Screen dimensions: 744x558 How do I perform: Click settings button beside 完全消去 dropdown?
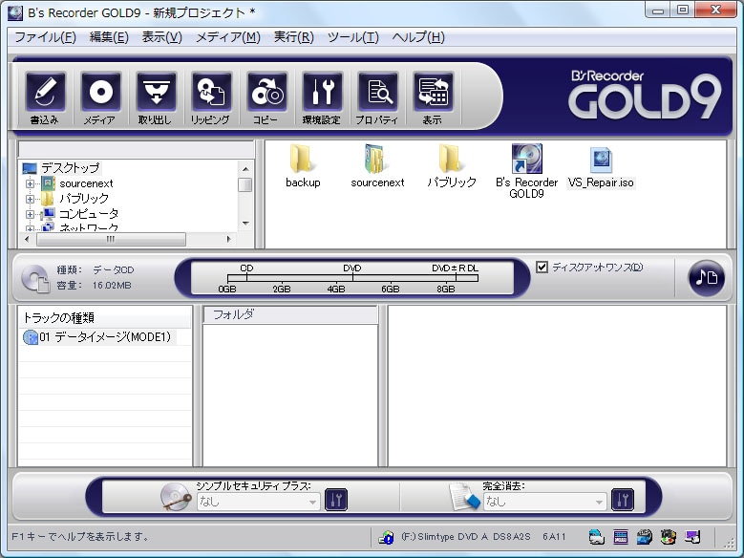coord(622,500)
